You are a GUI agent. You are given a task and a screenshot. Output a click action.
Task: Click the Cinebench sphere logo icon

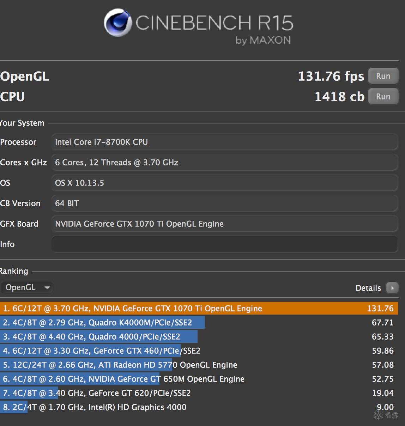click(x=117, y=23)
